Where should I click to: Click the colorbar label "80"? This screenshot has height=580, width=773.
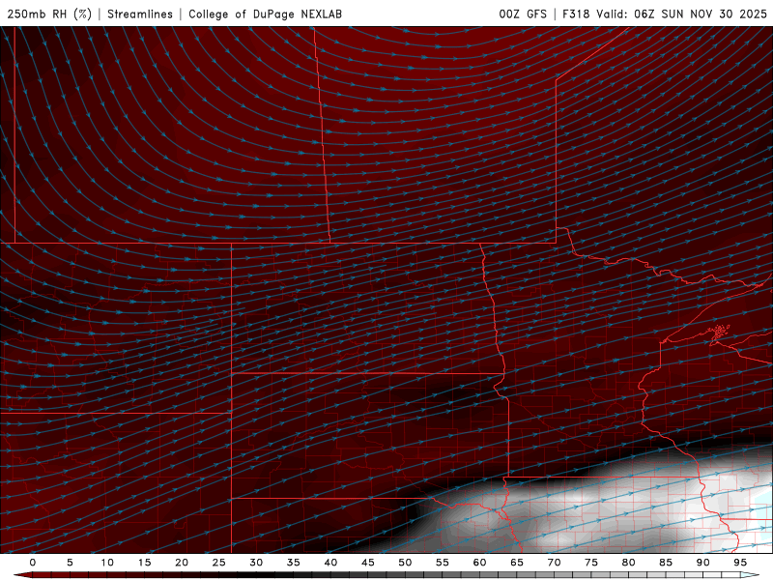click(x=628, y=563)
